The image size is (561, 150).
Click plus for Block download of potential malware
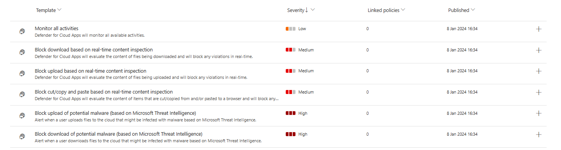pos(538,135)
